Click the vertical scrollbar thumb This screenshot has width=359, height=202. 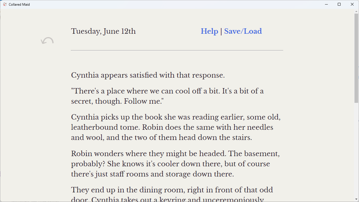(x=356, y=58)
